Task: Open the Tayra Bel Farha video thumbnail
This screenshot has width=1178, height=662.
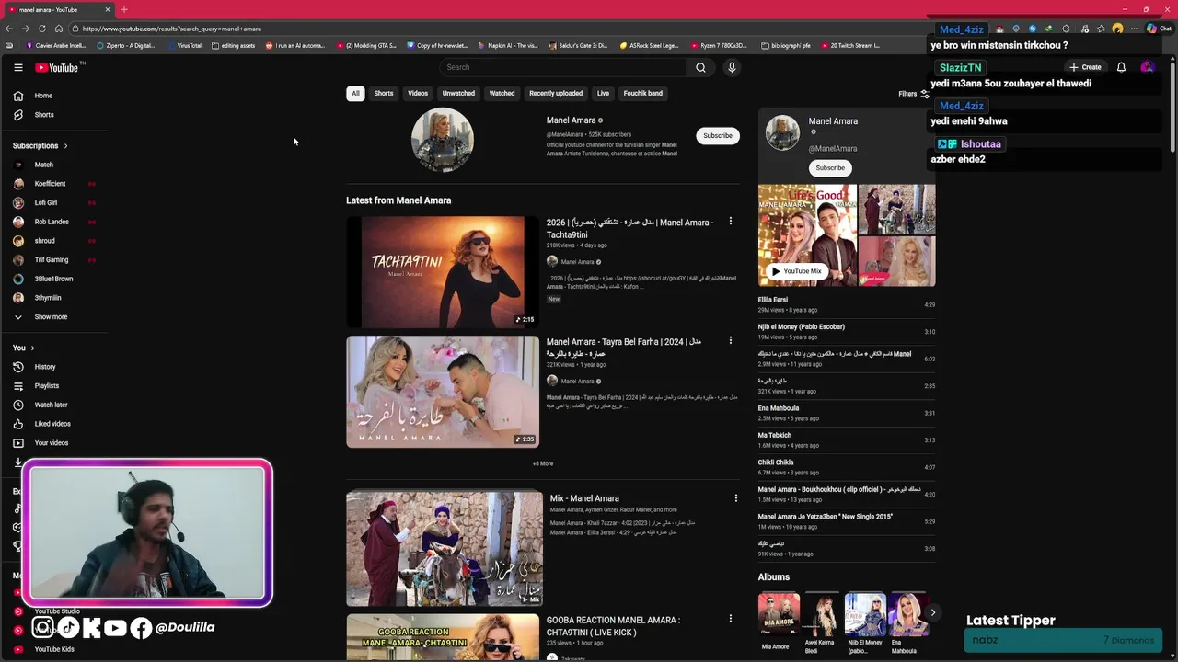Action: (443, 392)
